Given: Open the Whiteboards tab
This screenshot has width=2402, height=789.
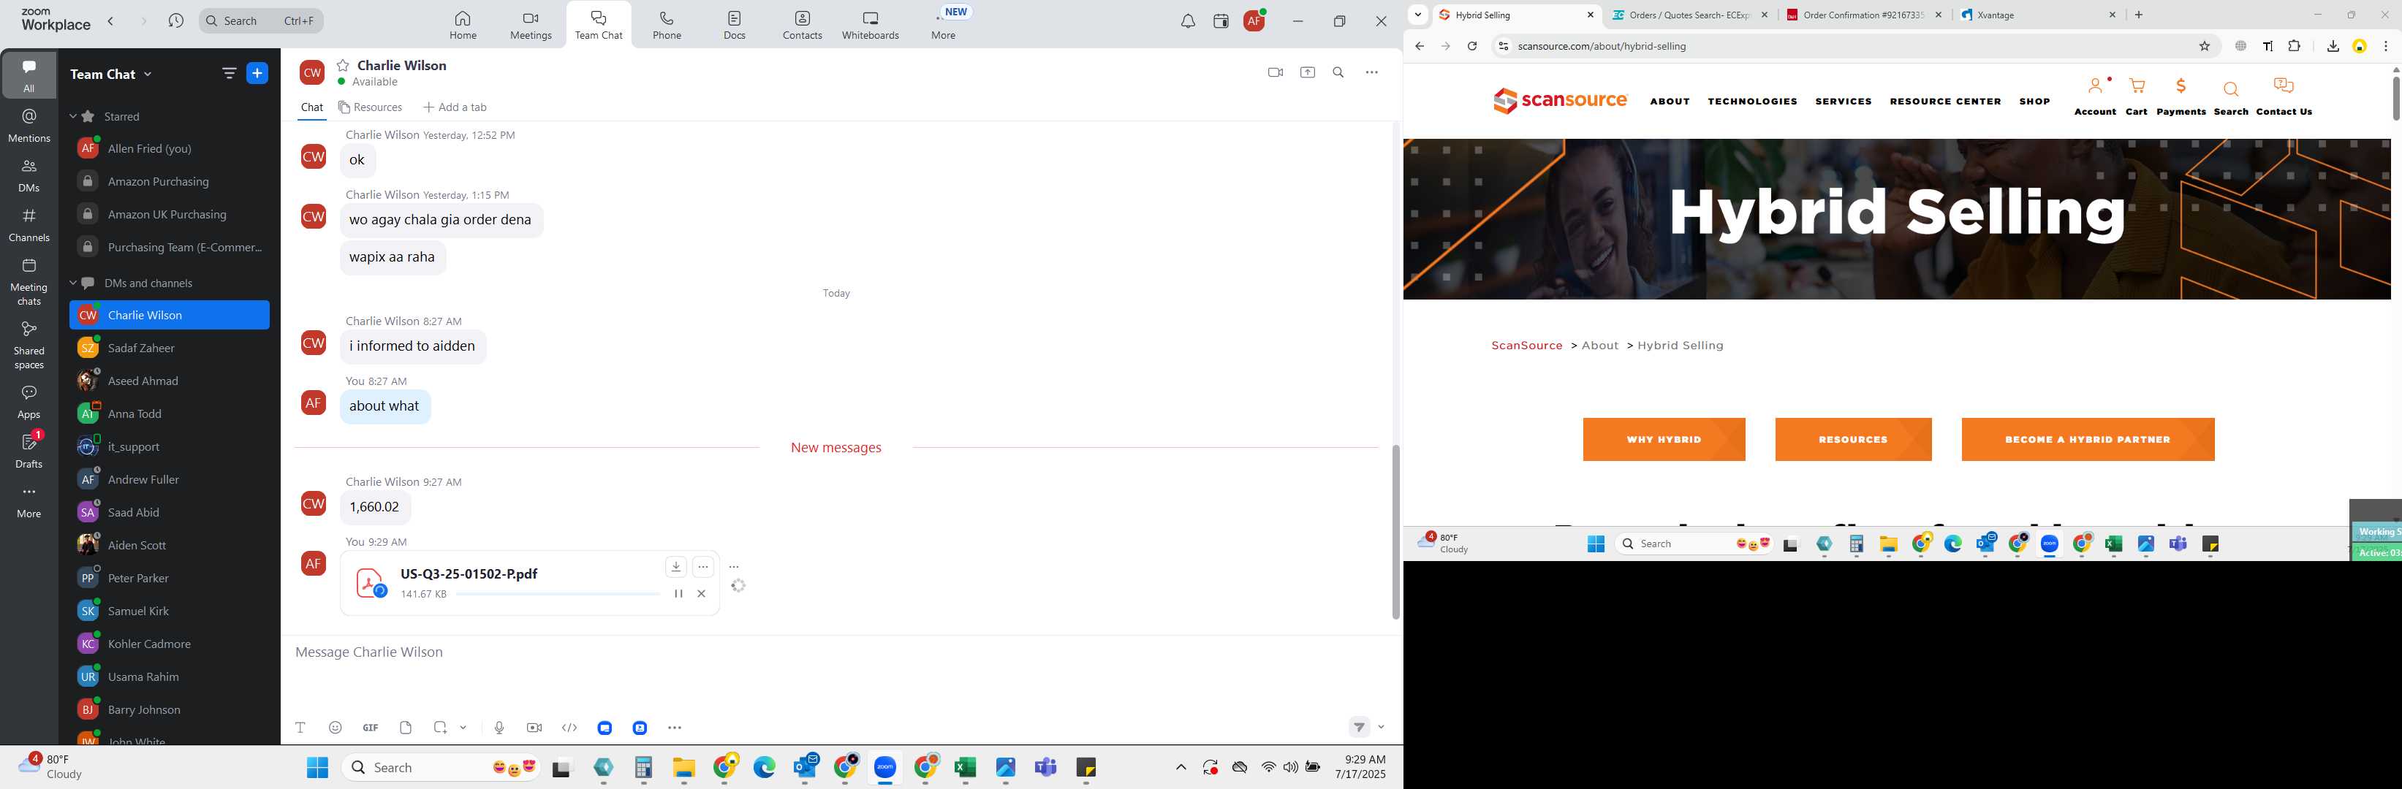Looking at the screenshot, I should pyautogui.click(x=870, y=25).
